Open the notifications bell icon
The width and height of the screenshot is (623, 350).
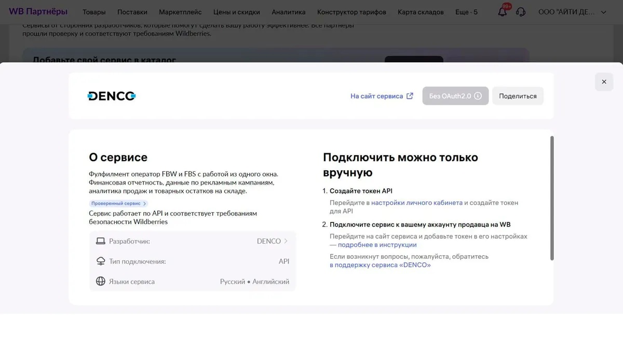pos(502,12)
